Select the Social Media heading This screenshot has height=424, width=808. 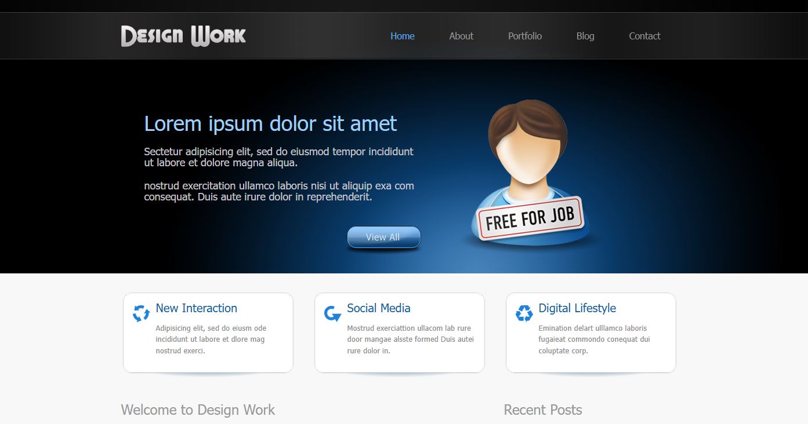pyautogui.click(x=379, y=308)
